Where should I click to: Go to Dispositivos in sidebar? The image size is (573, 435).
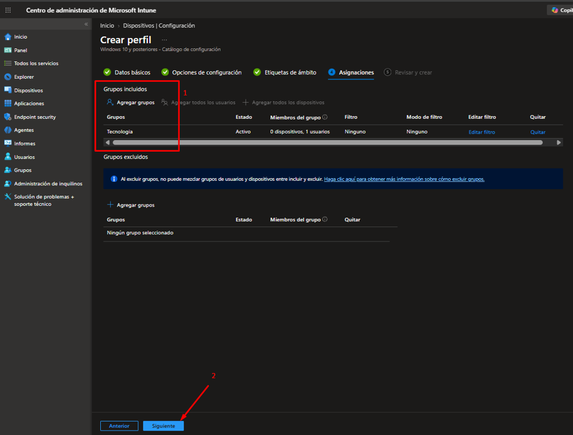coord(28,90)
